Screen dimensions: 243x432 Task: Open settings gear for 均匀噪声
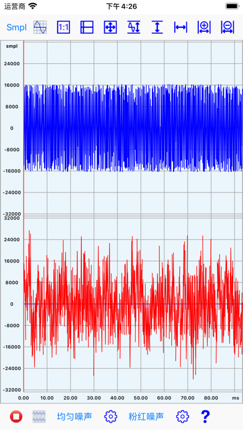[x=110, y=416]
